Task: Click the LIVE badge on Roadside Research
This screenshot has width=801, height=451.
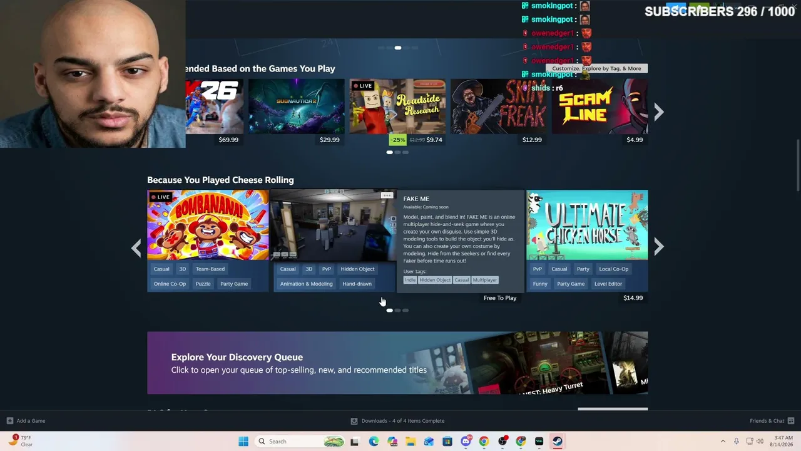Action: (x=362, y=85)
